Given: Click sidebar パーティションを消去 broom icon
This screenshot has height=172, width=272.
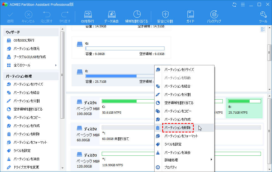Looking at the screenshot, I should 9,159.
